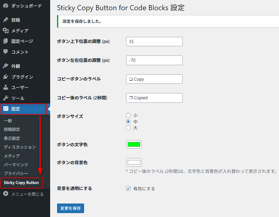Image resolution: width=279 pixels, height=217 pixels.
Task: Toggle the 有効にする transparent background checkbox
Action: (128, 188)
